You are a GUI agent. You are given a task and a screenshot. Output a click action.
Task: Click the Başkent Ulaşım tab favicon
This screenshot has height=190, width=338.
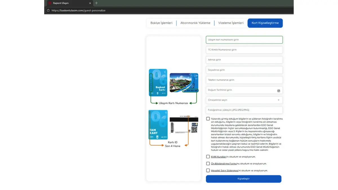50,3
